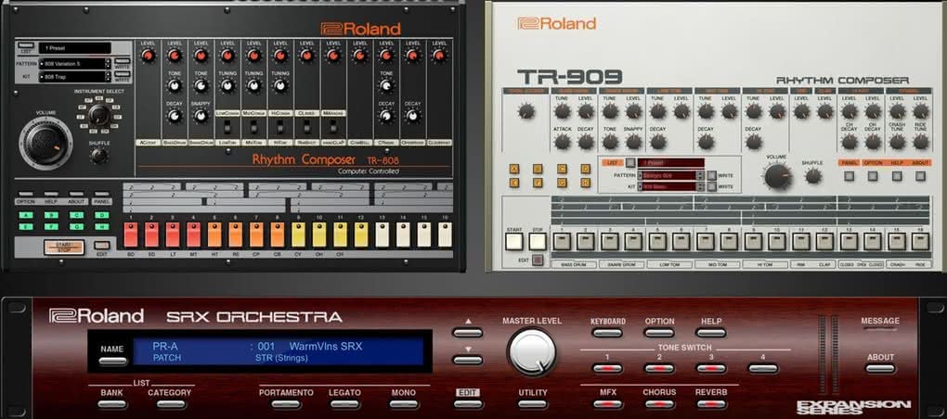Select green pattern D button on TR-808
The image size is (947, 419).
[x=102, y=215]
